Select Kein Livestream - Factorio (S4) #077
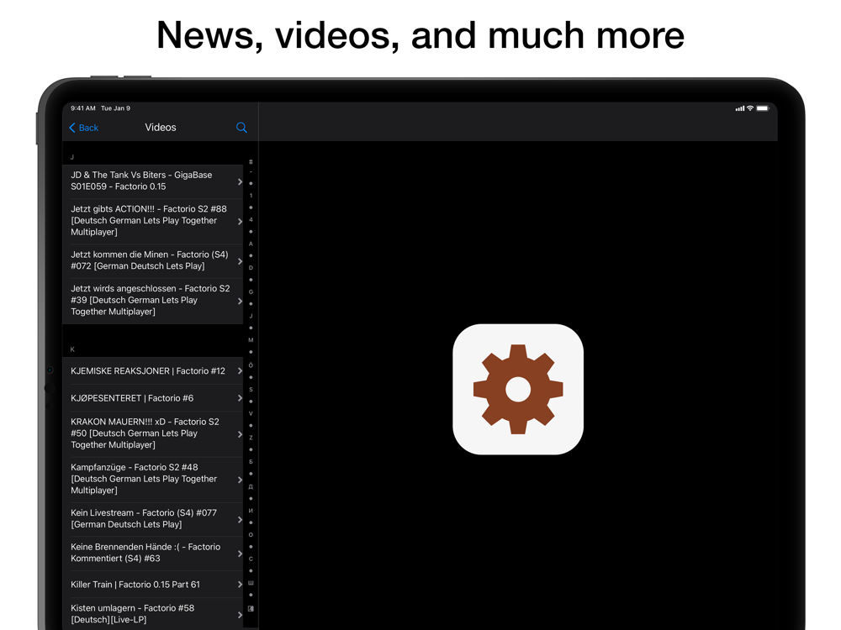Image resolution: width=841 pixels, height=630 pixels. coord(153,519)
